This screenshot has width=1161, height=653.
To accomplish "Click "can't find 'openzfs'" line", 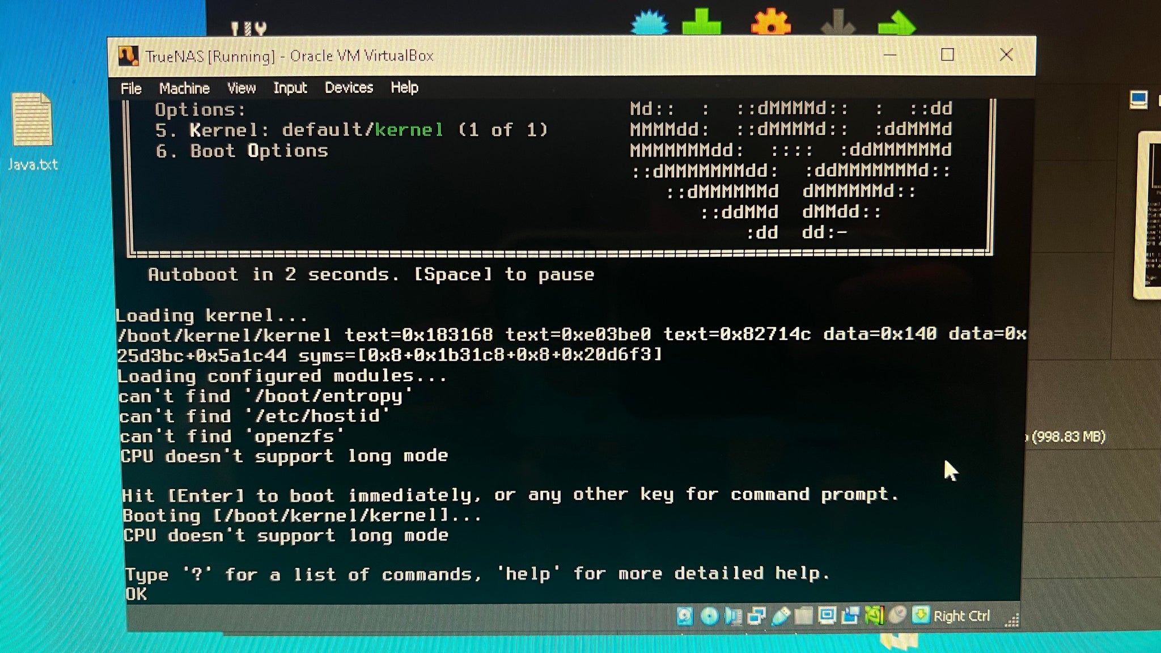I will [x=231, y=436].
